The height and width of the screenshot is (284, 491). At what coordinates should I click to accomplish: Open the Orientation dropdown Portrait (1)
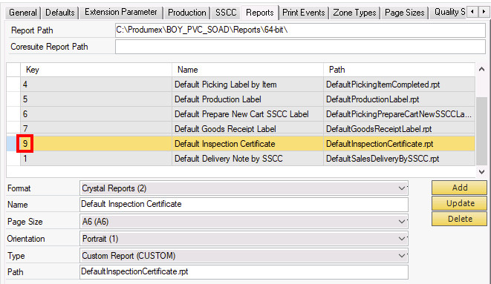click(x=244, y=239)
